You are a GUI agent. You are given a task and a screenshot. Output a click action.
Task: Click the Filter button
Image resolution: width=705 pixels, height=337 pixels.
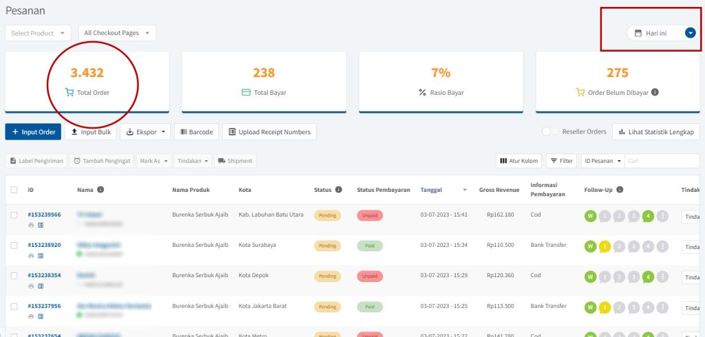pyautogui.click(x=562, y=161)
